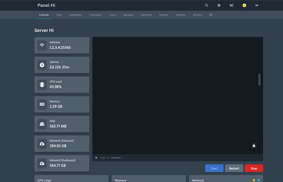This screenshot has width=283, height=182.
Task: Click the memory value 2.29 GB
Action: click(x=56, y=107)
